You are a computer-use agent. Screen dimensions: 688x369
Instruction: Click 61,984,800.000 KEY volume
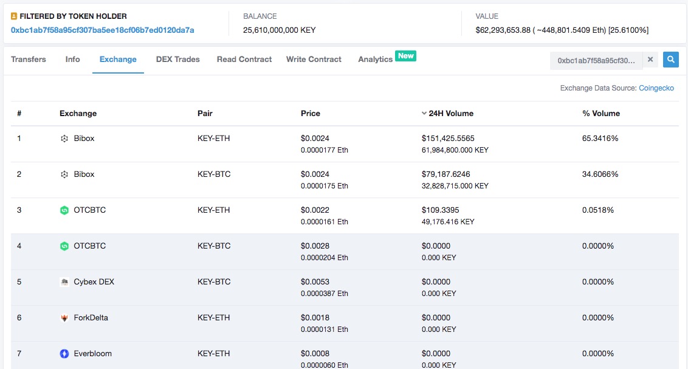[455, 150]
